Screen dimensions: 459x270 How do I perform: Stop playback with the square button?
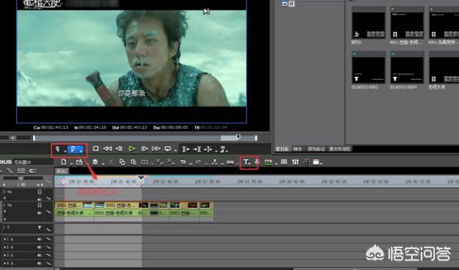pos(95,149)
